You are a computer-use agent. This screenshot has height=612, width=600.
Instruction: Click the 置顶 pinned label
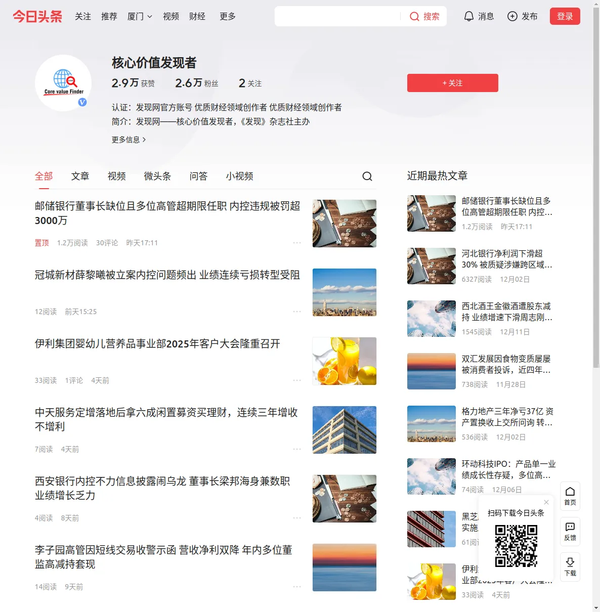[42, 243]
